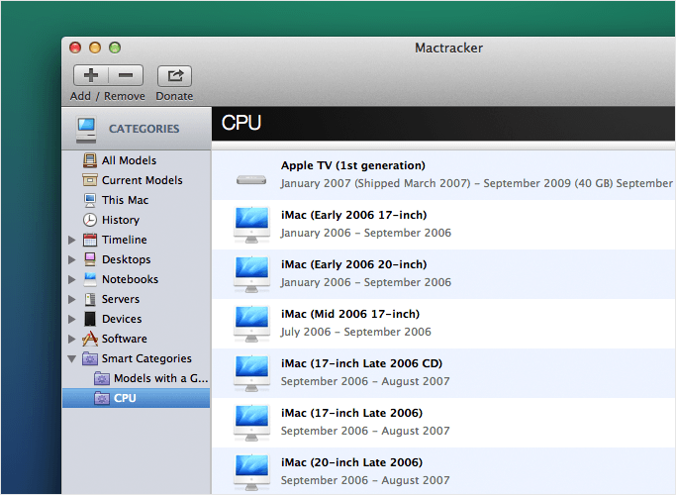The width and height of the screenshot is (676, 495).
Task: Open the History entry
Action: click(x=121, y=220)
